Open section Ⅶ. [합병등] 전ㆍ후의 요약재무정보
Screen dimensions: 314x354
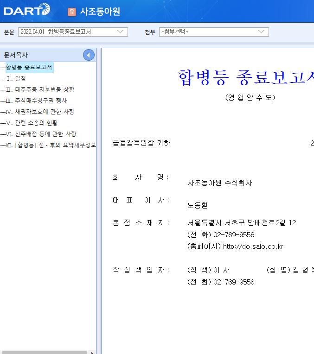[51, 145]
